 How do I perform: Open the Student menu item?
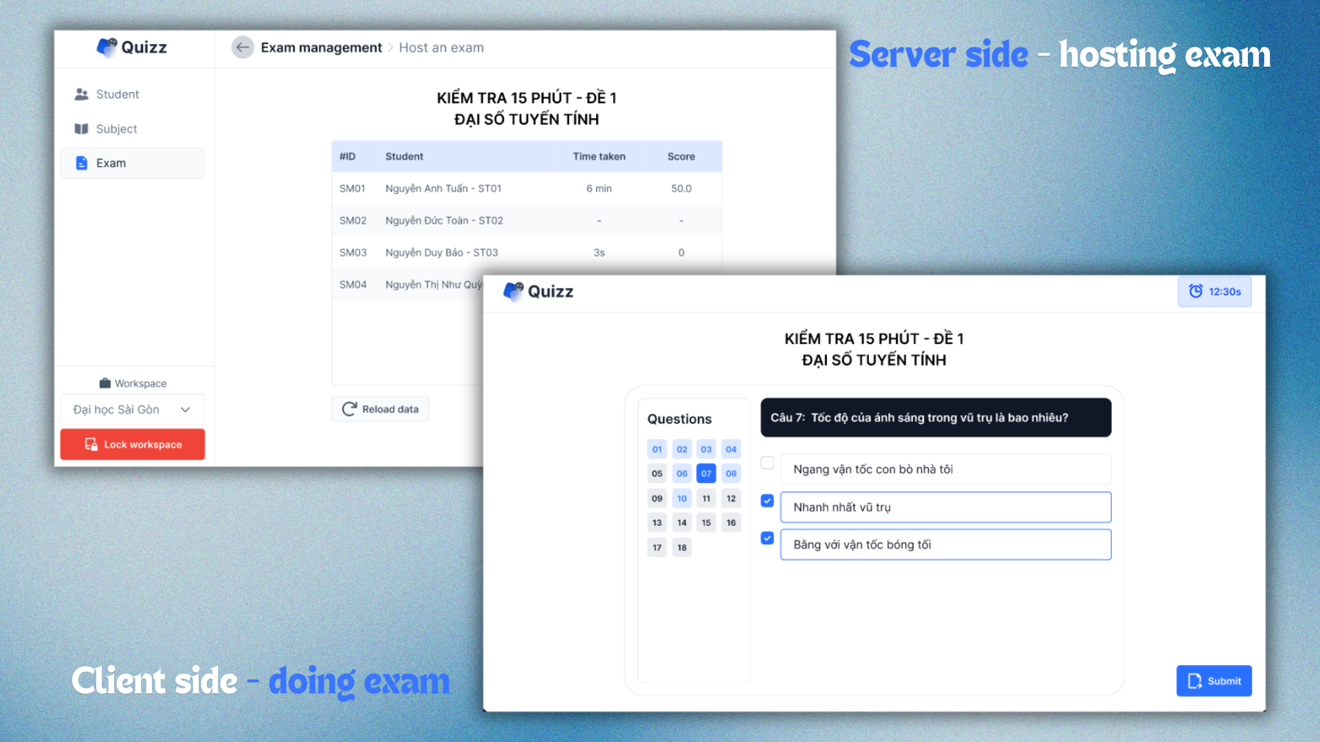pyautogui.click(x=118, y=94)
